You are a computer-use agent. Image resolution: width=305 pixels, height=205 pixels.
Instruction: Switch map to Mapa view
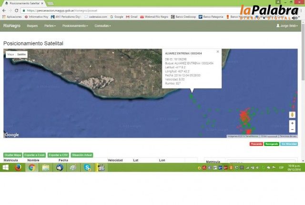click(x=10, y=54)
